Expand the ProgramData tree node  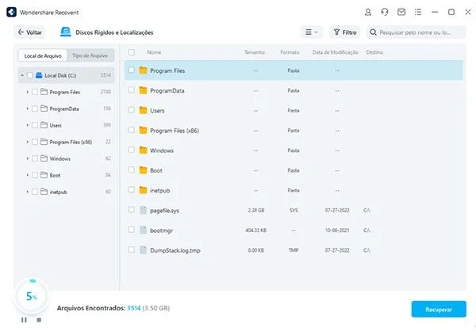27,108
